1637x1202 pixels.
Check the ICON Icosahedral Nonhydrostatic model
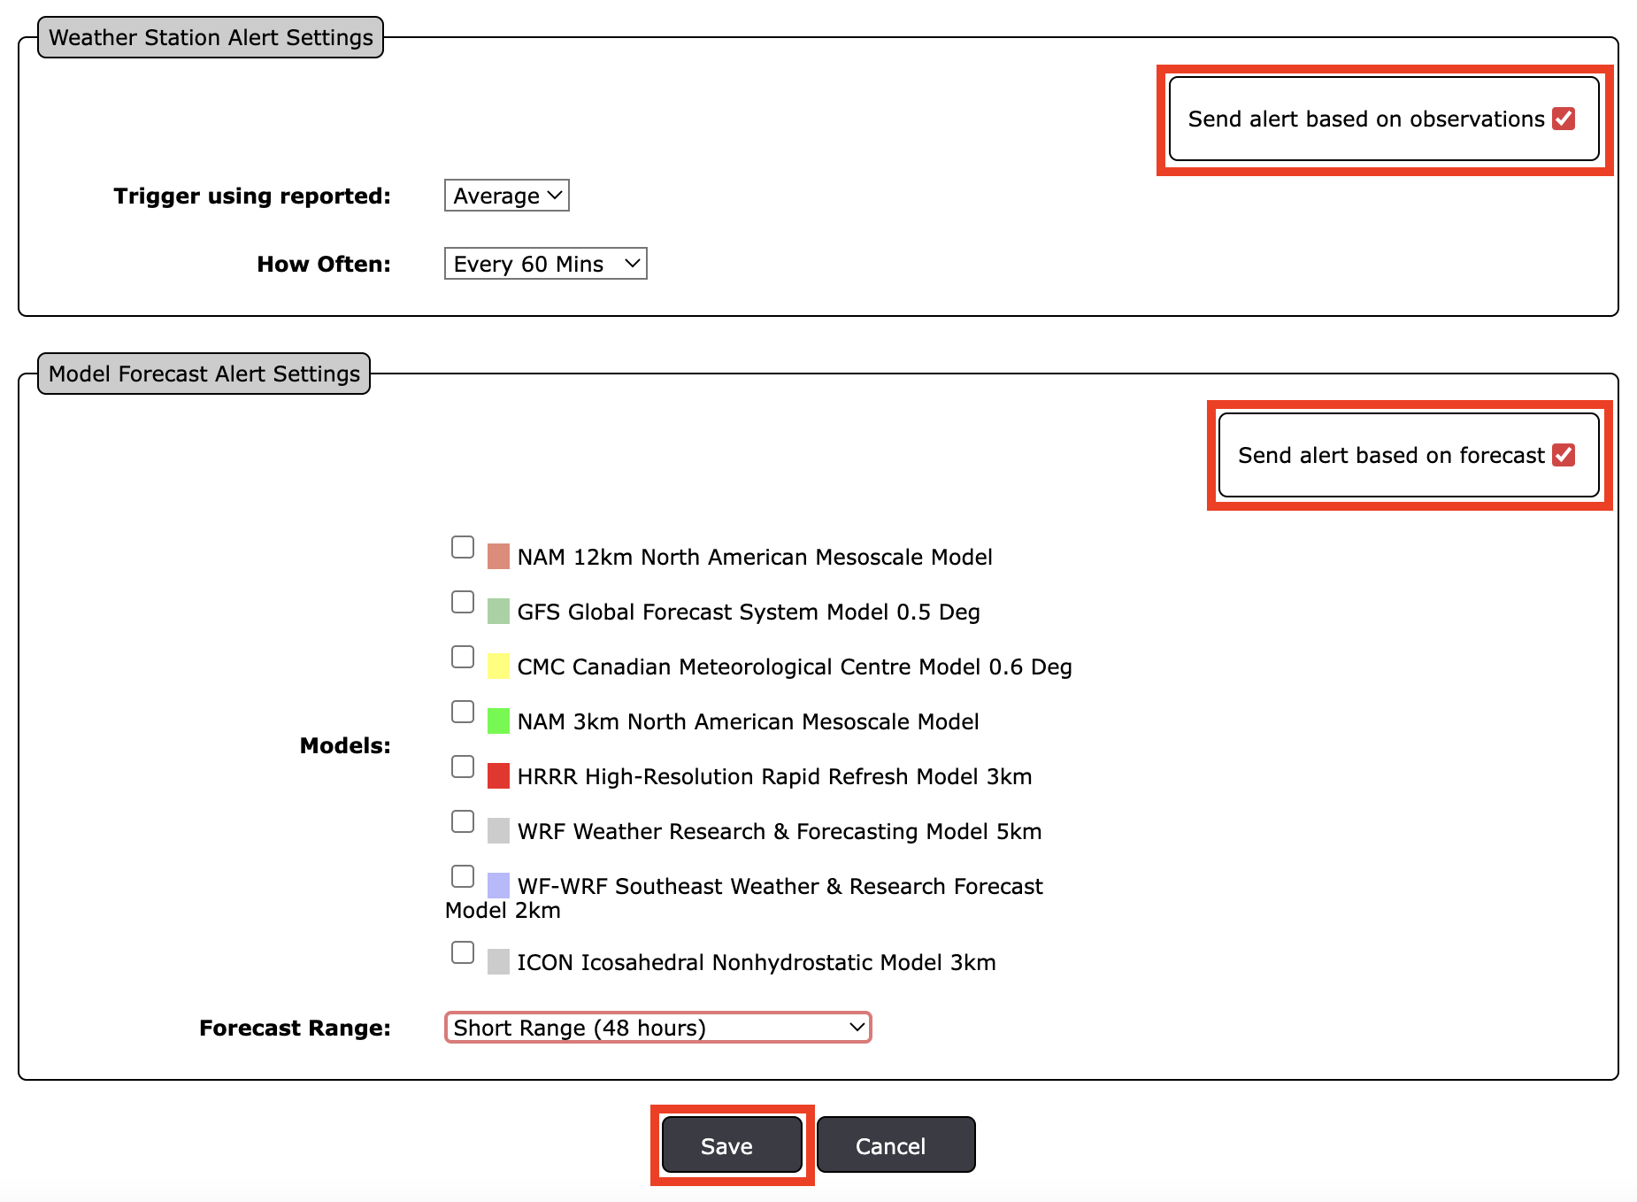click(x=463, y=952)
